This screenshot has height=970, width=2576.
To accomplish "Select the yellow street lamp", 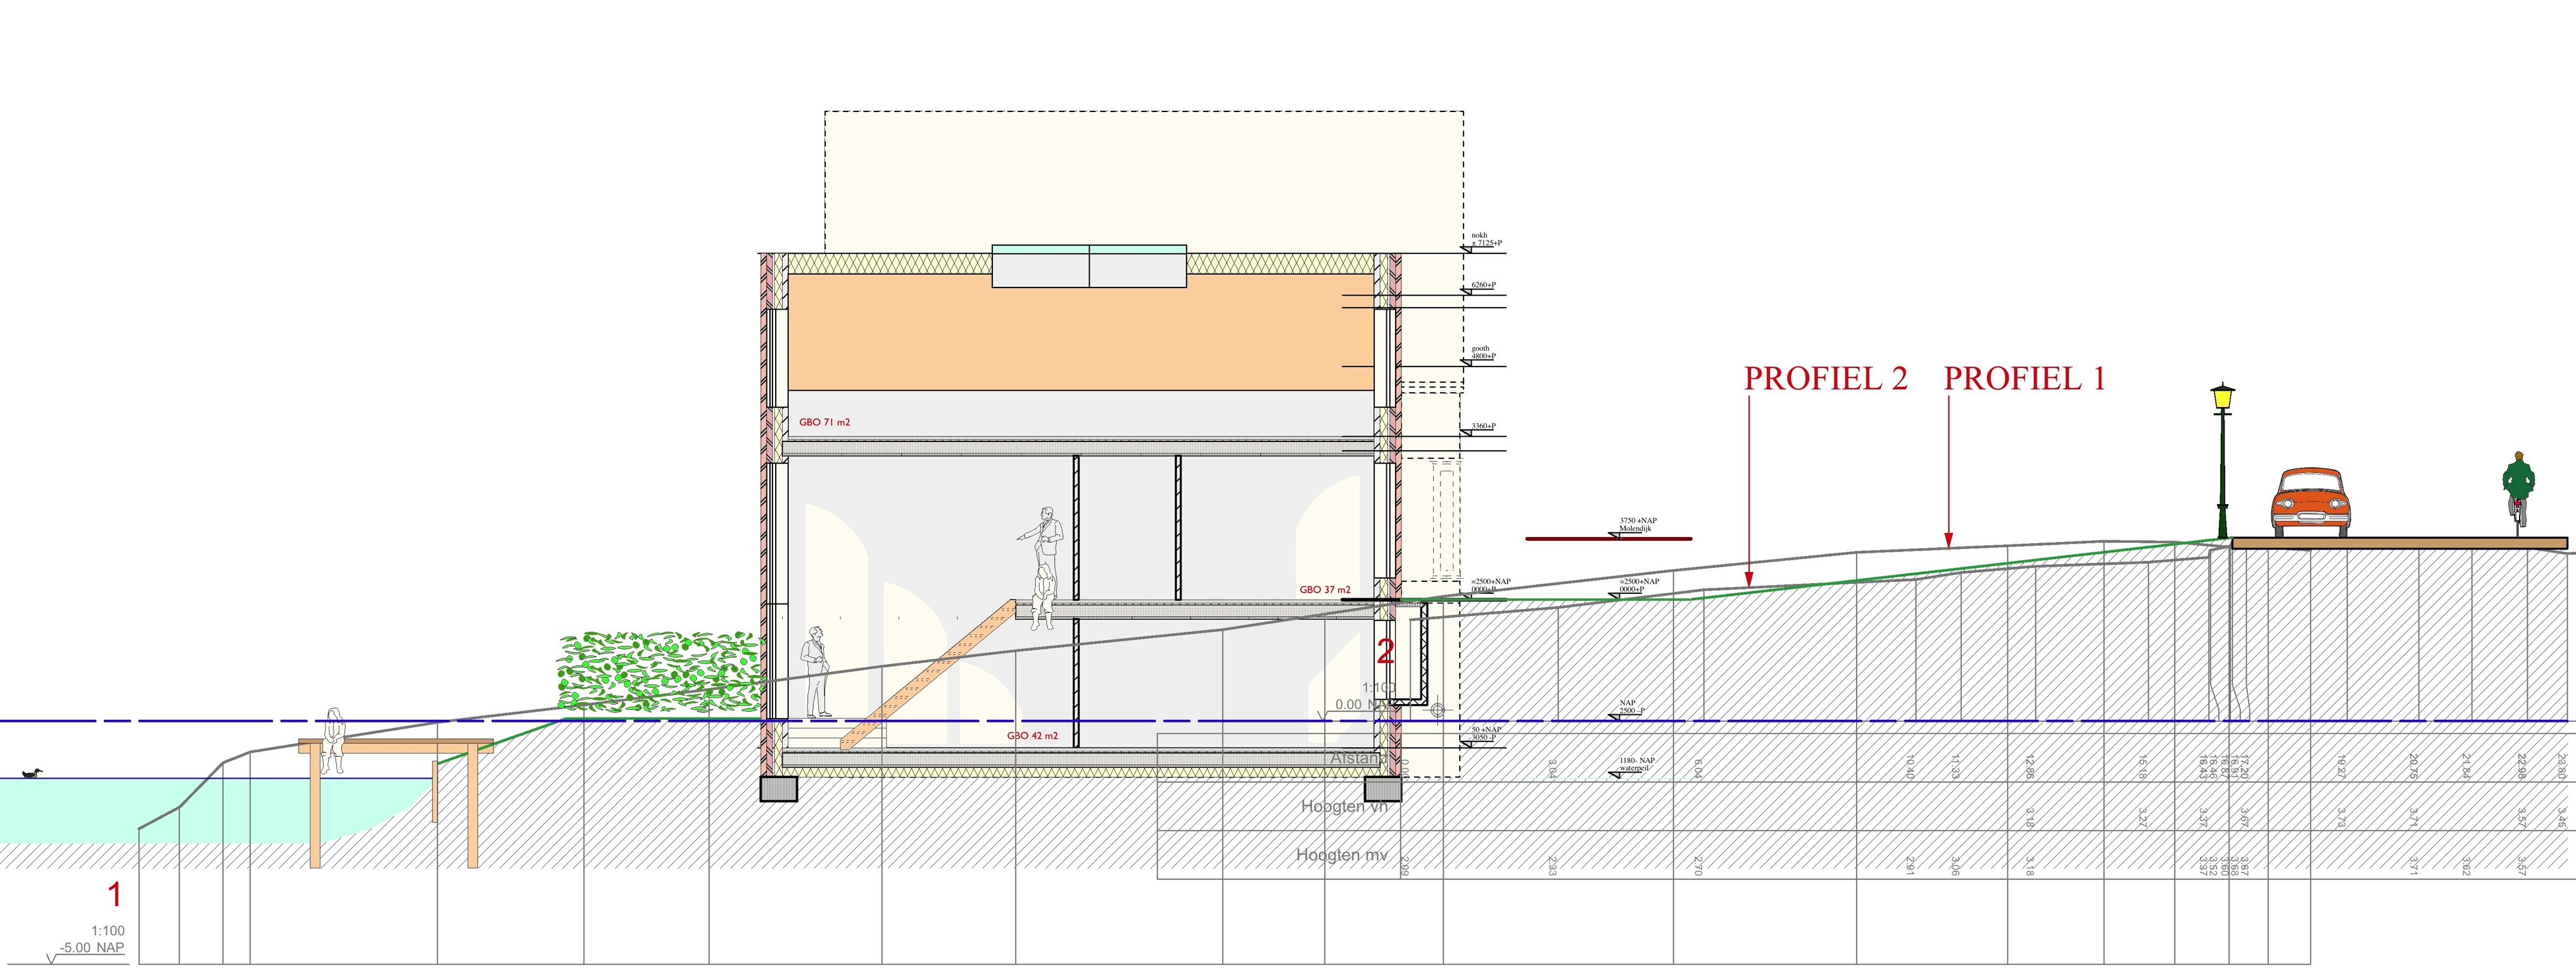I will [2222, 461].
